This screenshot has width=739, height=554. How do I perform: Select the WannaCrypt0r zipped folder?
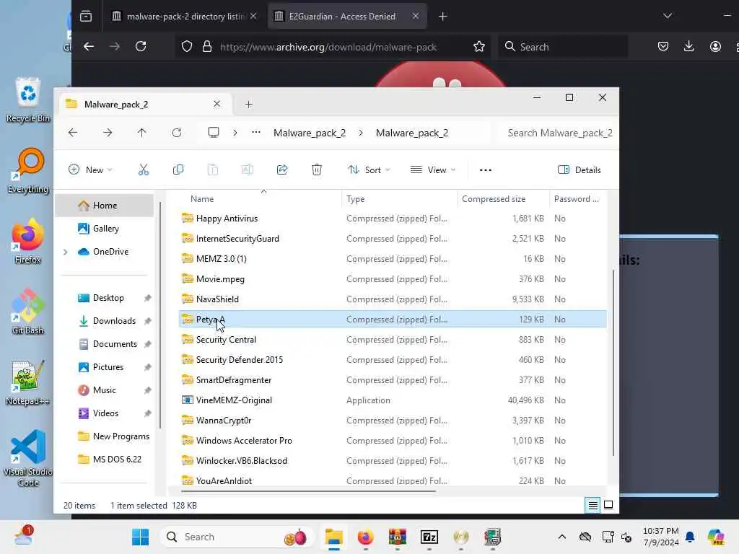(393, 421)
